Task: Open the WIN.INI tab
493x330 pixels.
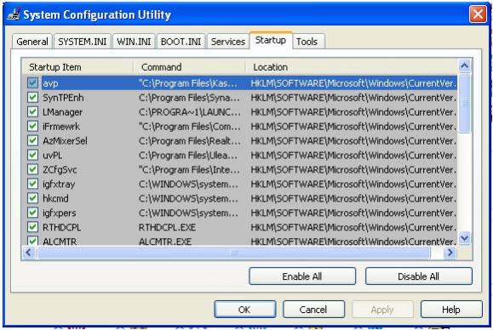Action: [x=134, y=42]
